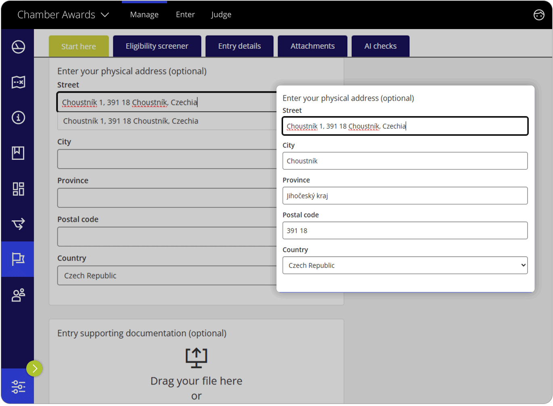
Task: Click the empty background Postal code field
Action: coord(167,236)
